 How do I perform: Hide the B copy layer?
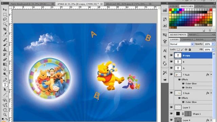pyautogui.click(x=171, y=55)
